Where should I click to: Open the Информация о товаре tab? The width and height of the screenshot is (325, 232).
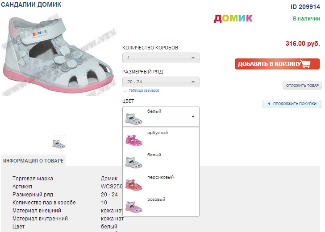click(x=33, y=161)
